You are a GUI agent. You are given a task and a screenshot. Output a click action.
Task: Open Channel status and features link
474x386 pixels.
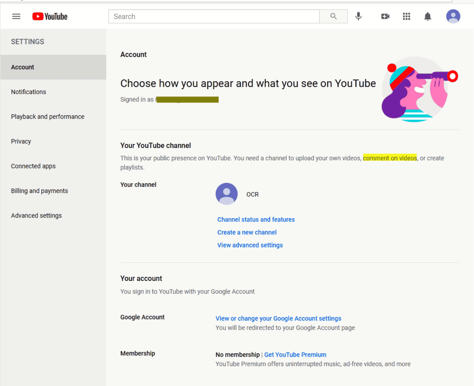tap(256, 220)
